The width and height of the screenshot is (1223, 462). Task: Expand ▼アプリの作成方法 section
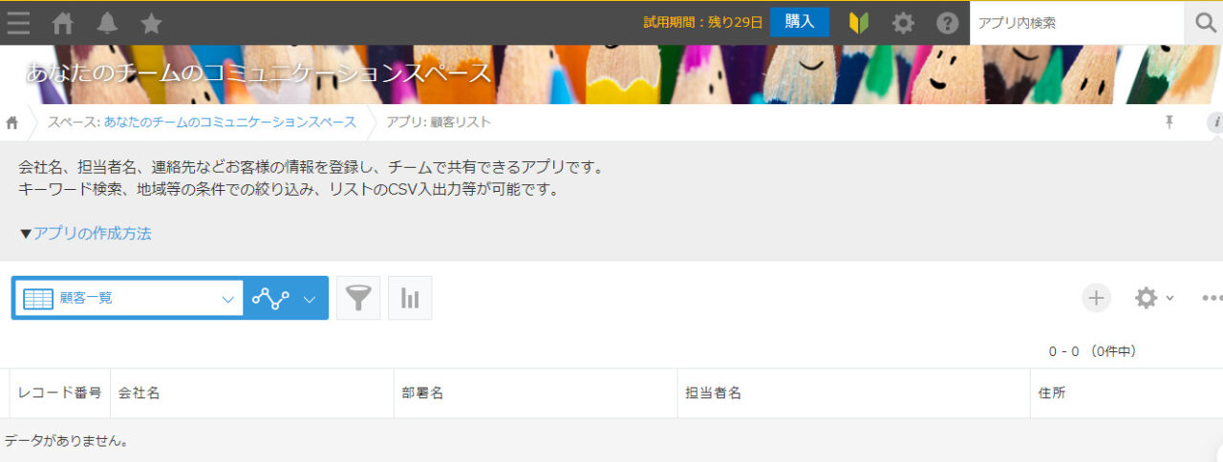click(x=85, y=233)
